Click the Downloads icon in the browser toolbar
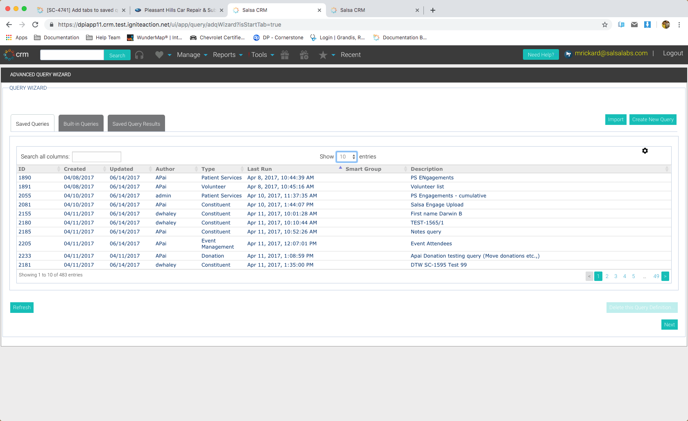Image resolution: width=688 pixels, height=421 pixels. tap(647, 25)
